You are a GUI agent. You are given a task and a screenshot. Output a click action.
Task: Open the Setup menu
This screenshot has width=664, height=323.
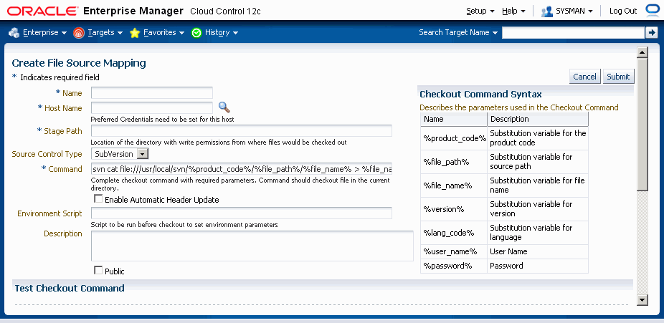click(x=480, y=11)
